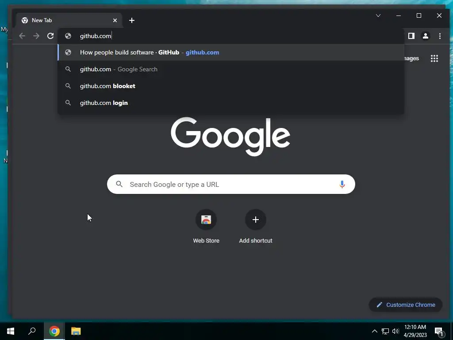Screen dimensions: 453x340
Task: Start voice search with the microphone
Action: (342, 184)
